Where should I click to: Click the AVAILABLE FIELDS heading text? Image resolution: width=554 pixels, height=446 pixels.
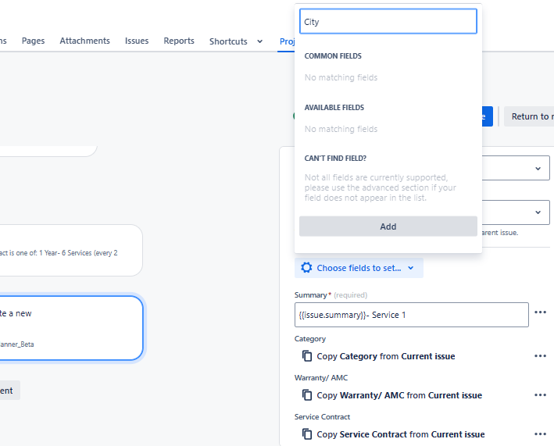(x=334, y=107)
